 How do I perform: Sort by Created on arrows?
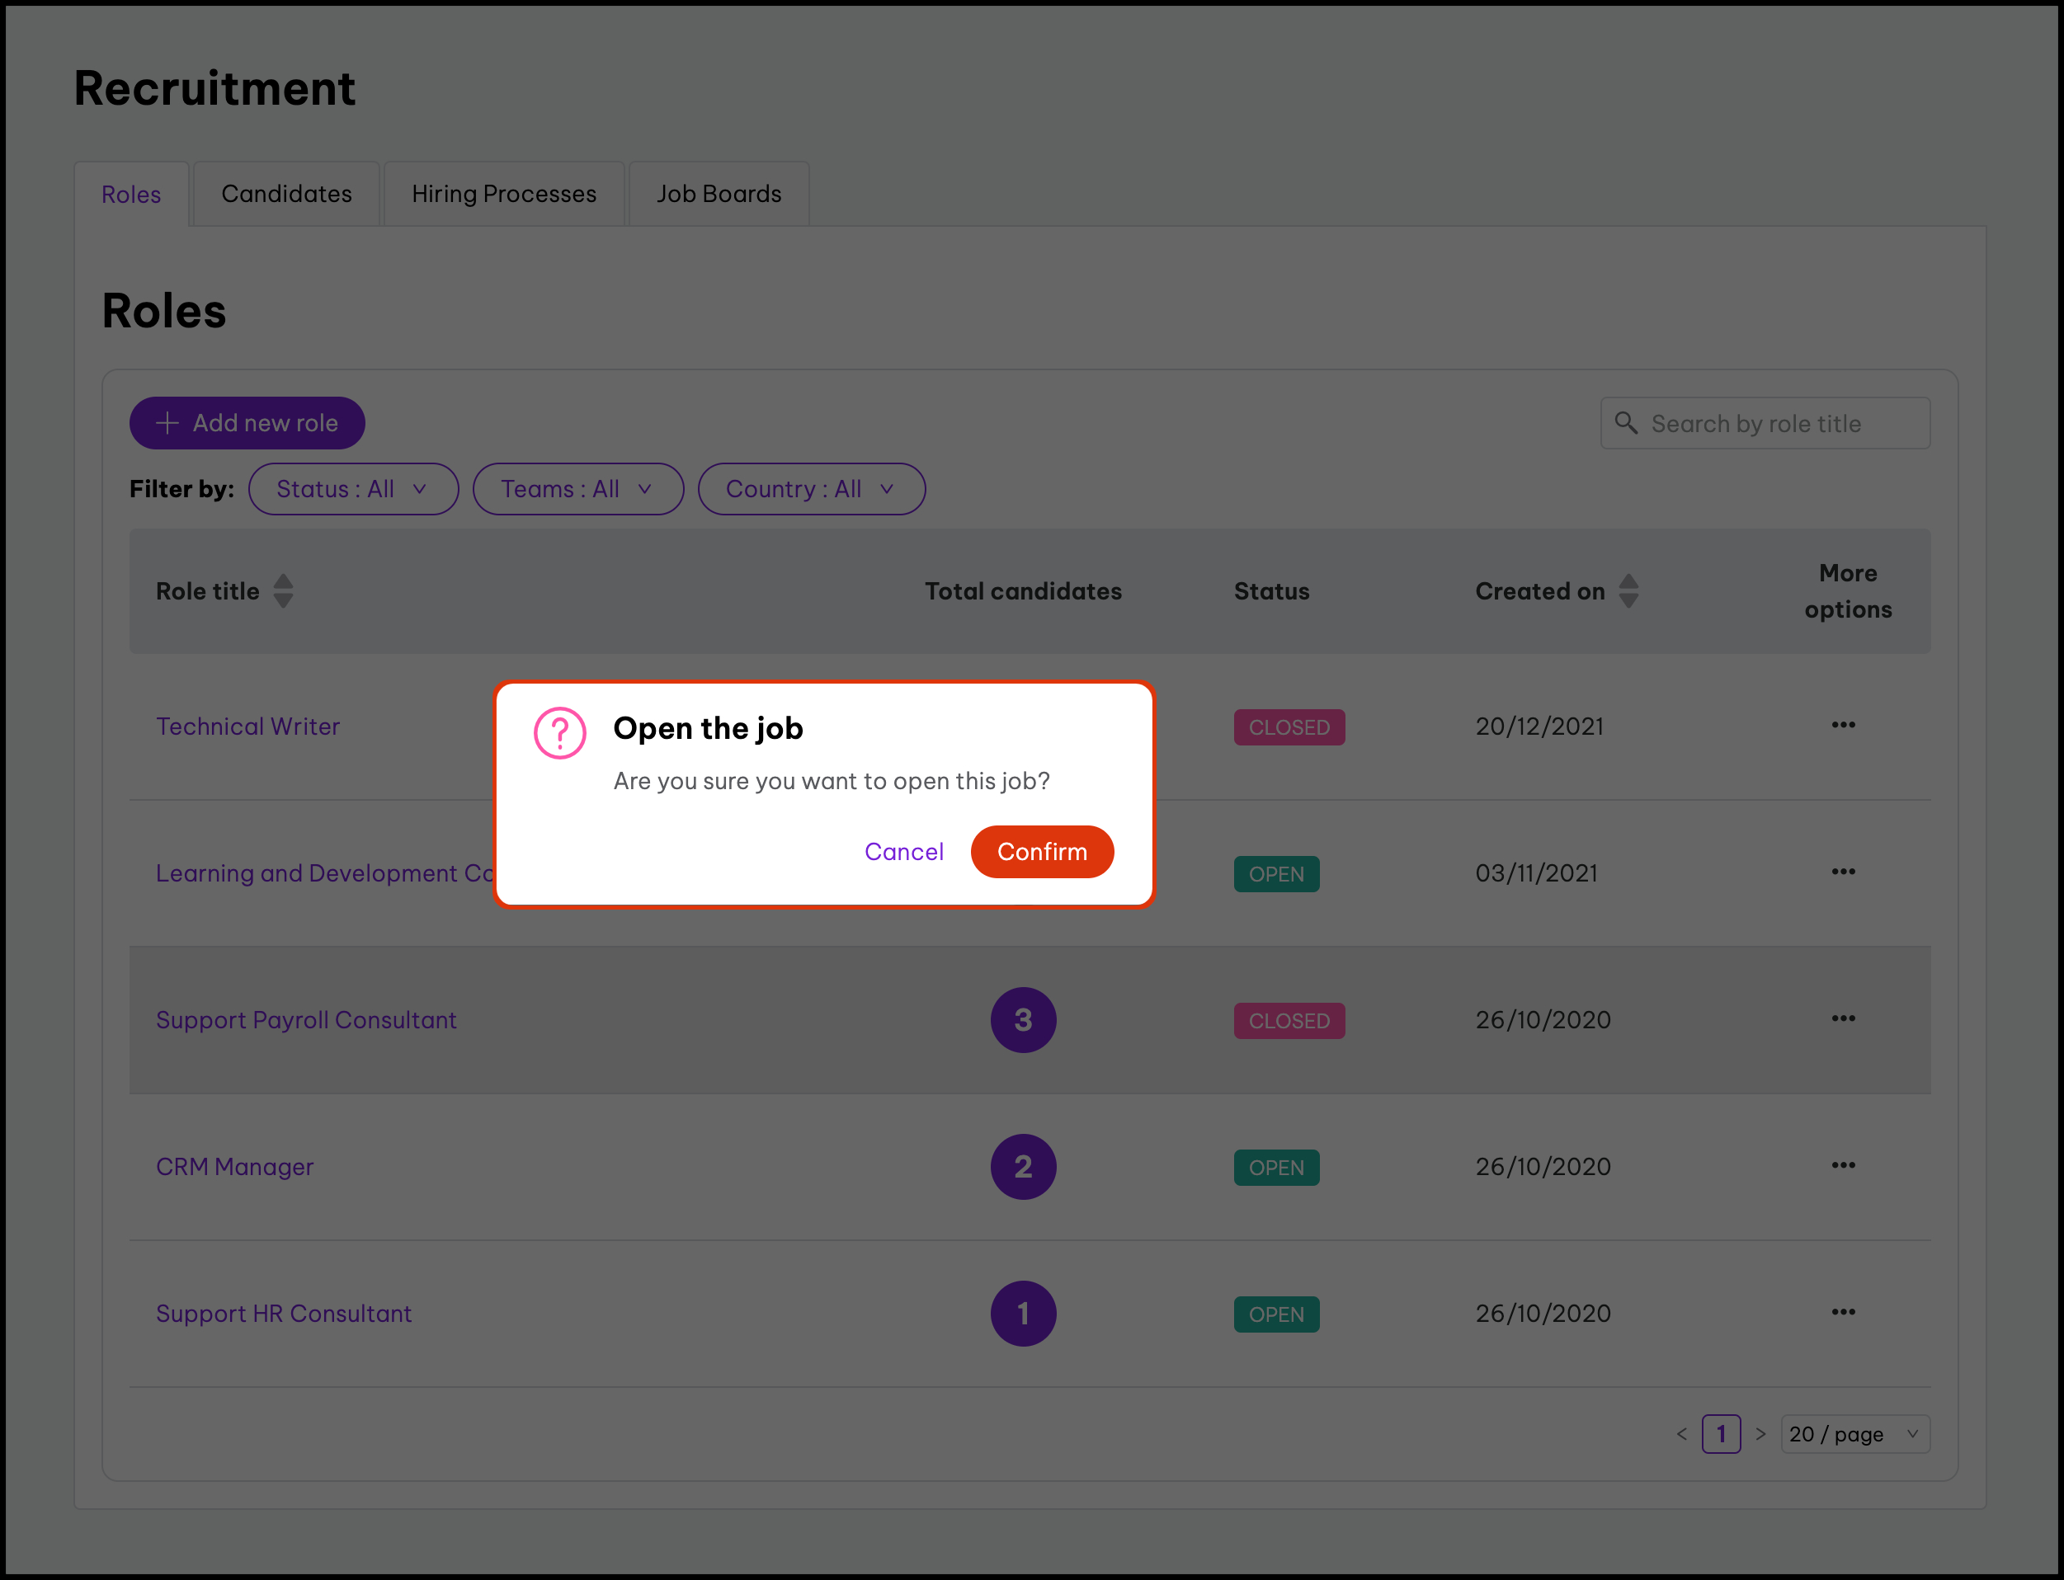[1628, 591]
